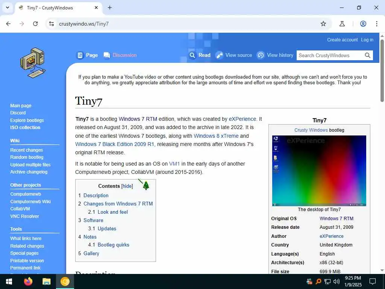Jump to Description in Contents

96,195
